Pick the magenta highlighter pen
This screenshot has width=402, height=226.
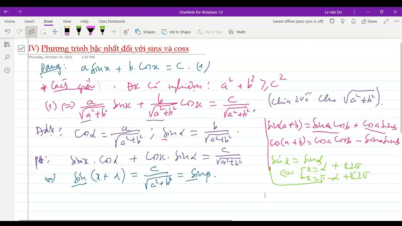click(x=90, y=31)
